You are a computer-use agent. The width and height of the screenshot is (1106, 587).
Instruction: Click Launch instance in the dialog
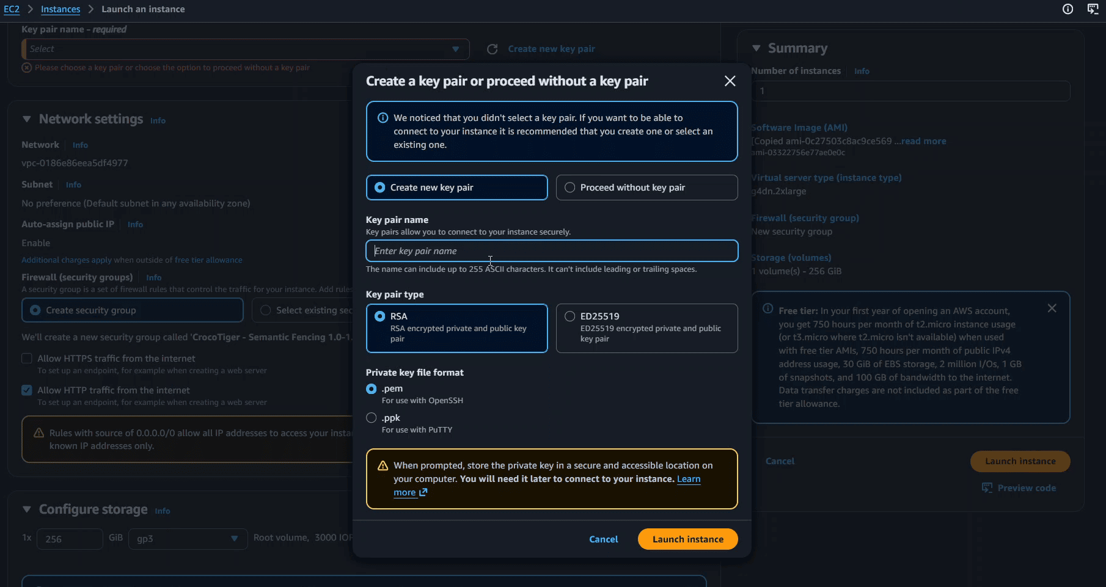pos(687,539)
